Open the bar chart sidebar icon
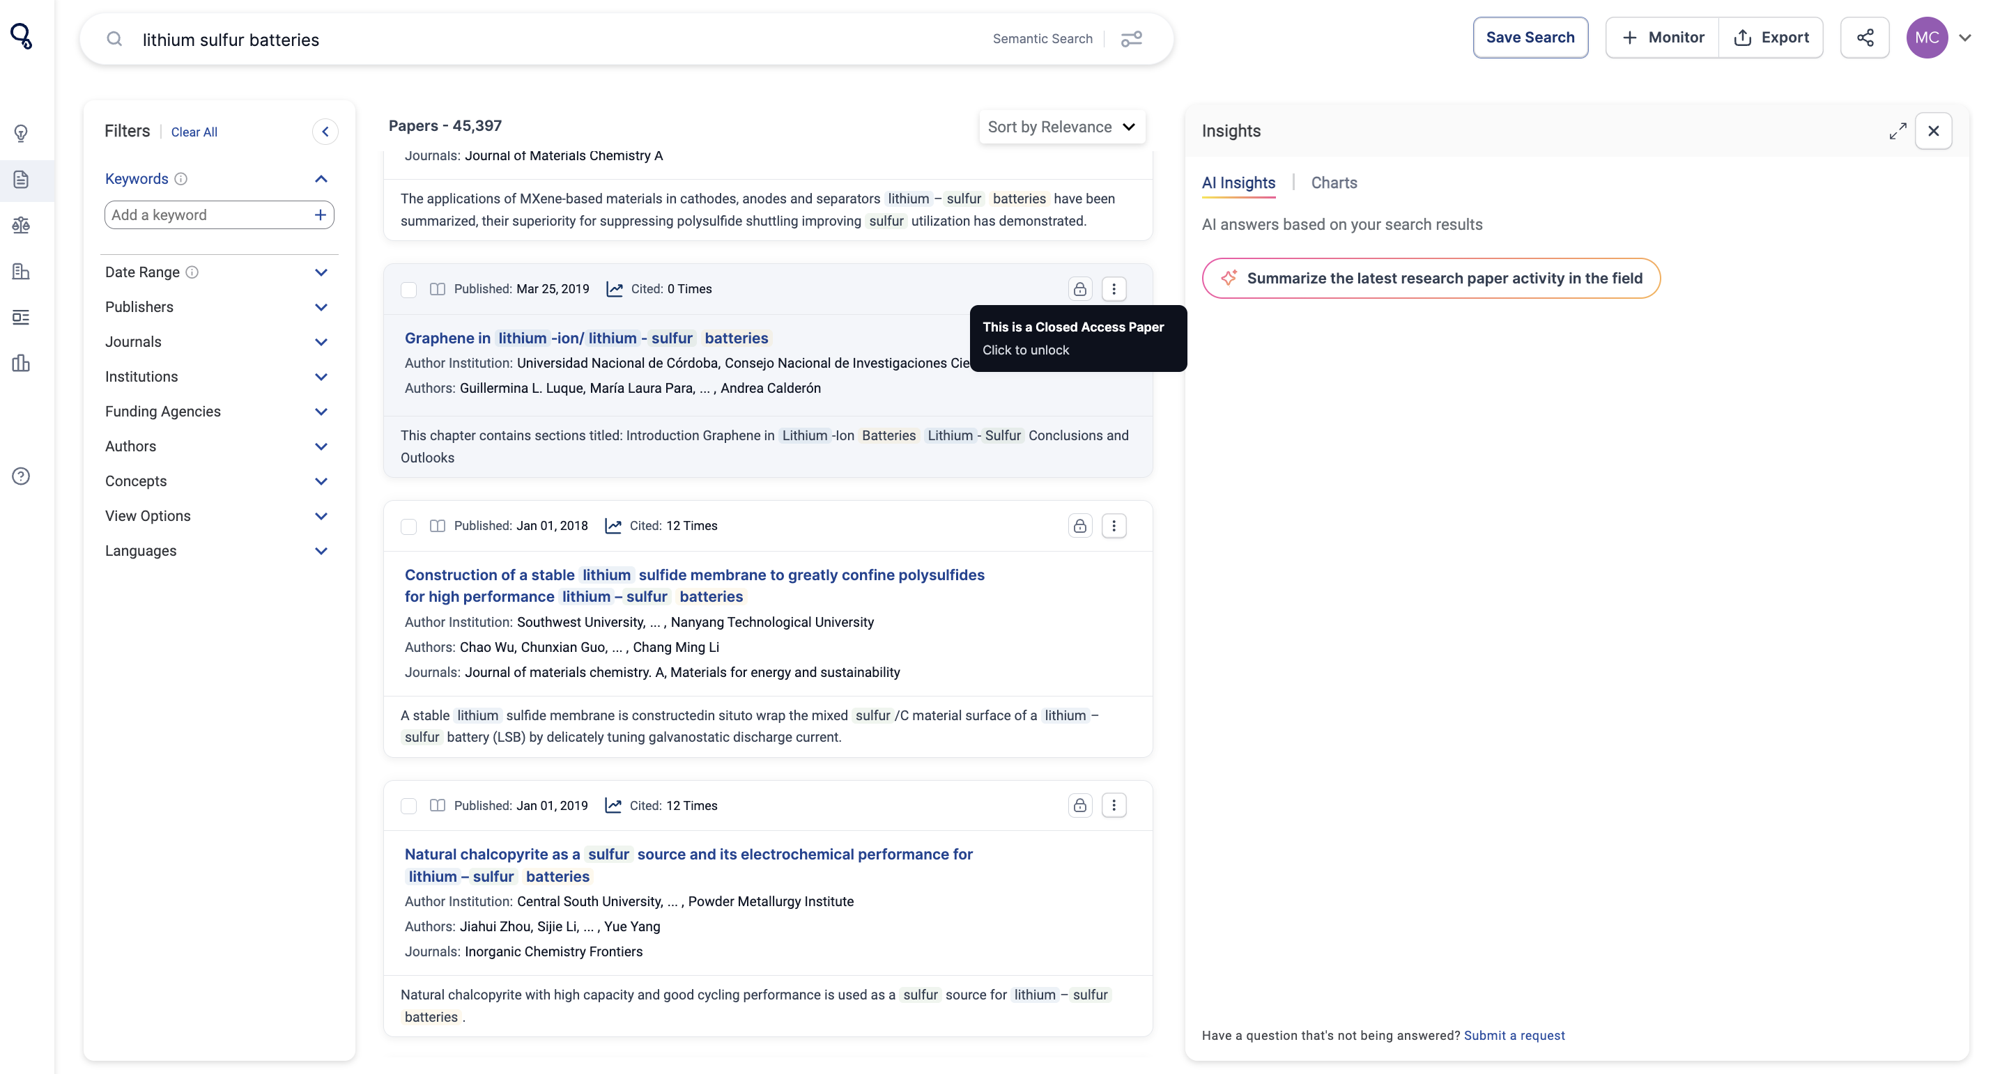 point(21,364)
